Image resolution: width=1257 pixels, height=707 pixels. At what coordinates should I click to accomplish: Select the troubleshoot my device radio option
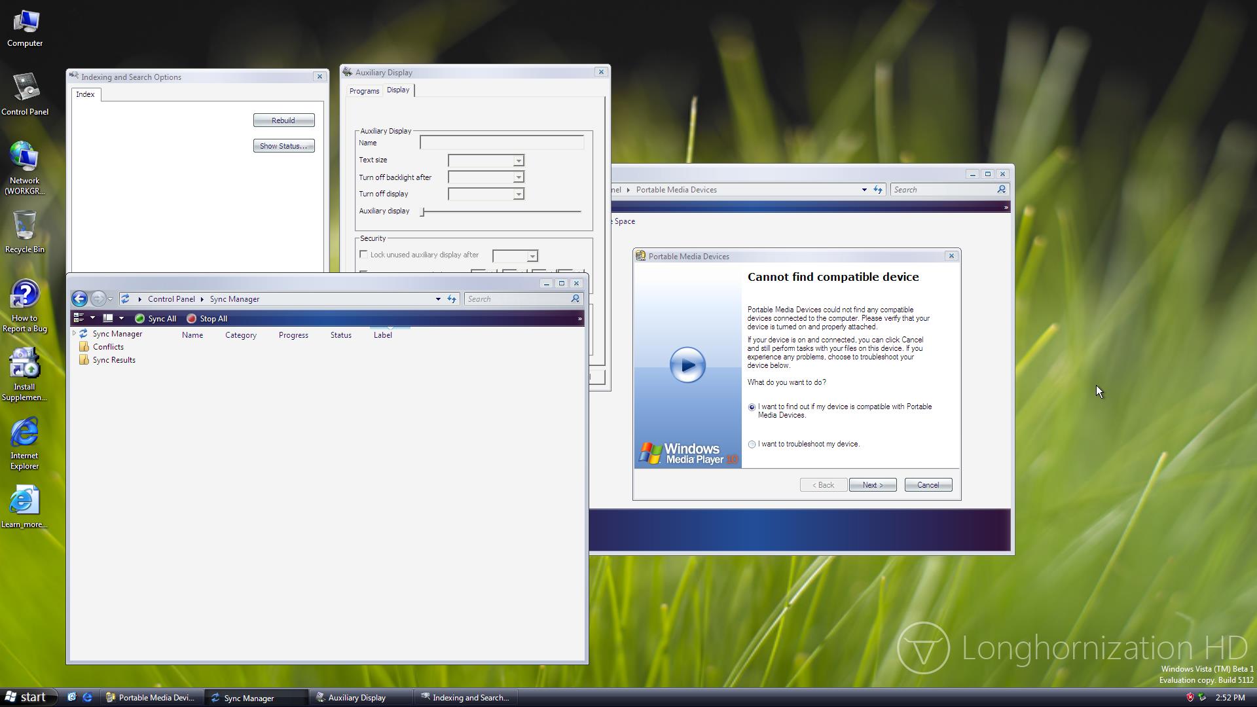[x=752, y=444]
